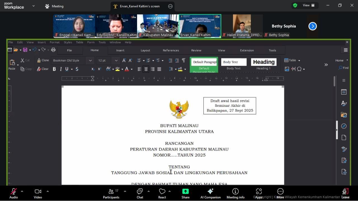
Task: Open the Bookman Old Style font dropdown
Action: tap(90, 60)
